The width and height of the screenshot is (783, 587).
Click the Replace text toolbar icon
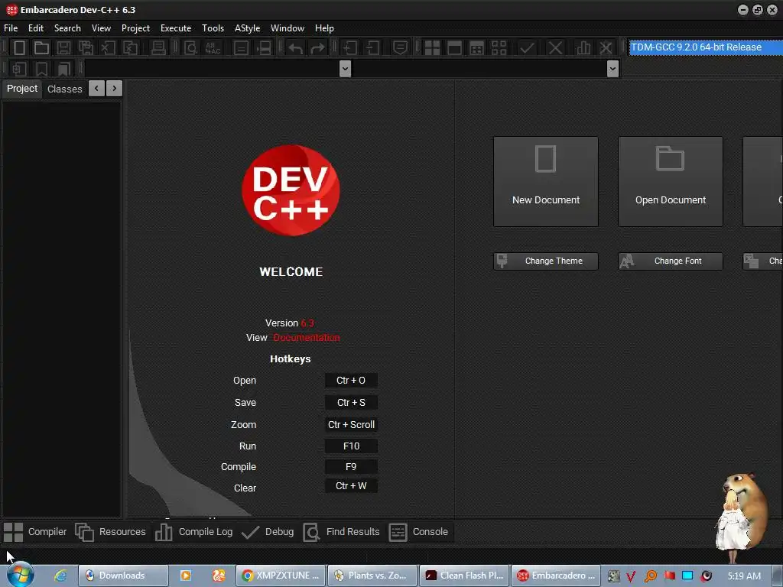pos(213,48)
